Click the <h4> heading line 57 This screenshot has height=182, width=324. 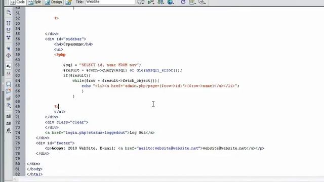tap(73, 44)
